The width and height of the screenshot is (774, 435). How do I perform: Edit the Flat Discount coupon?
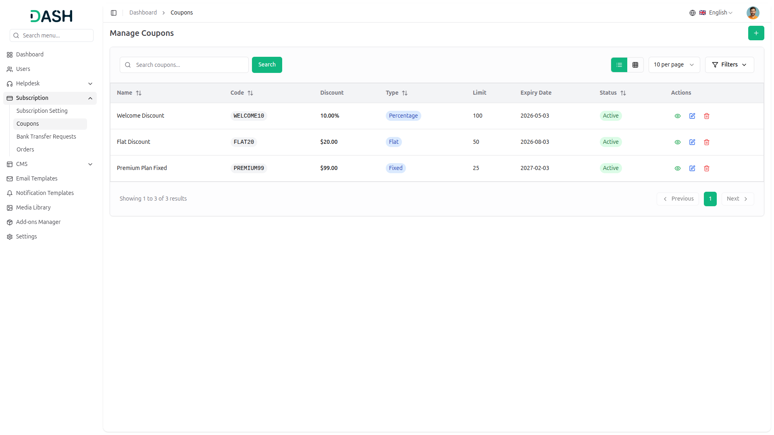click(692, 142)
